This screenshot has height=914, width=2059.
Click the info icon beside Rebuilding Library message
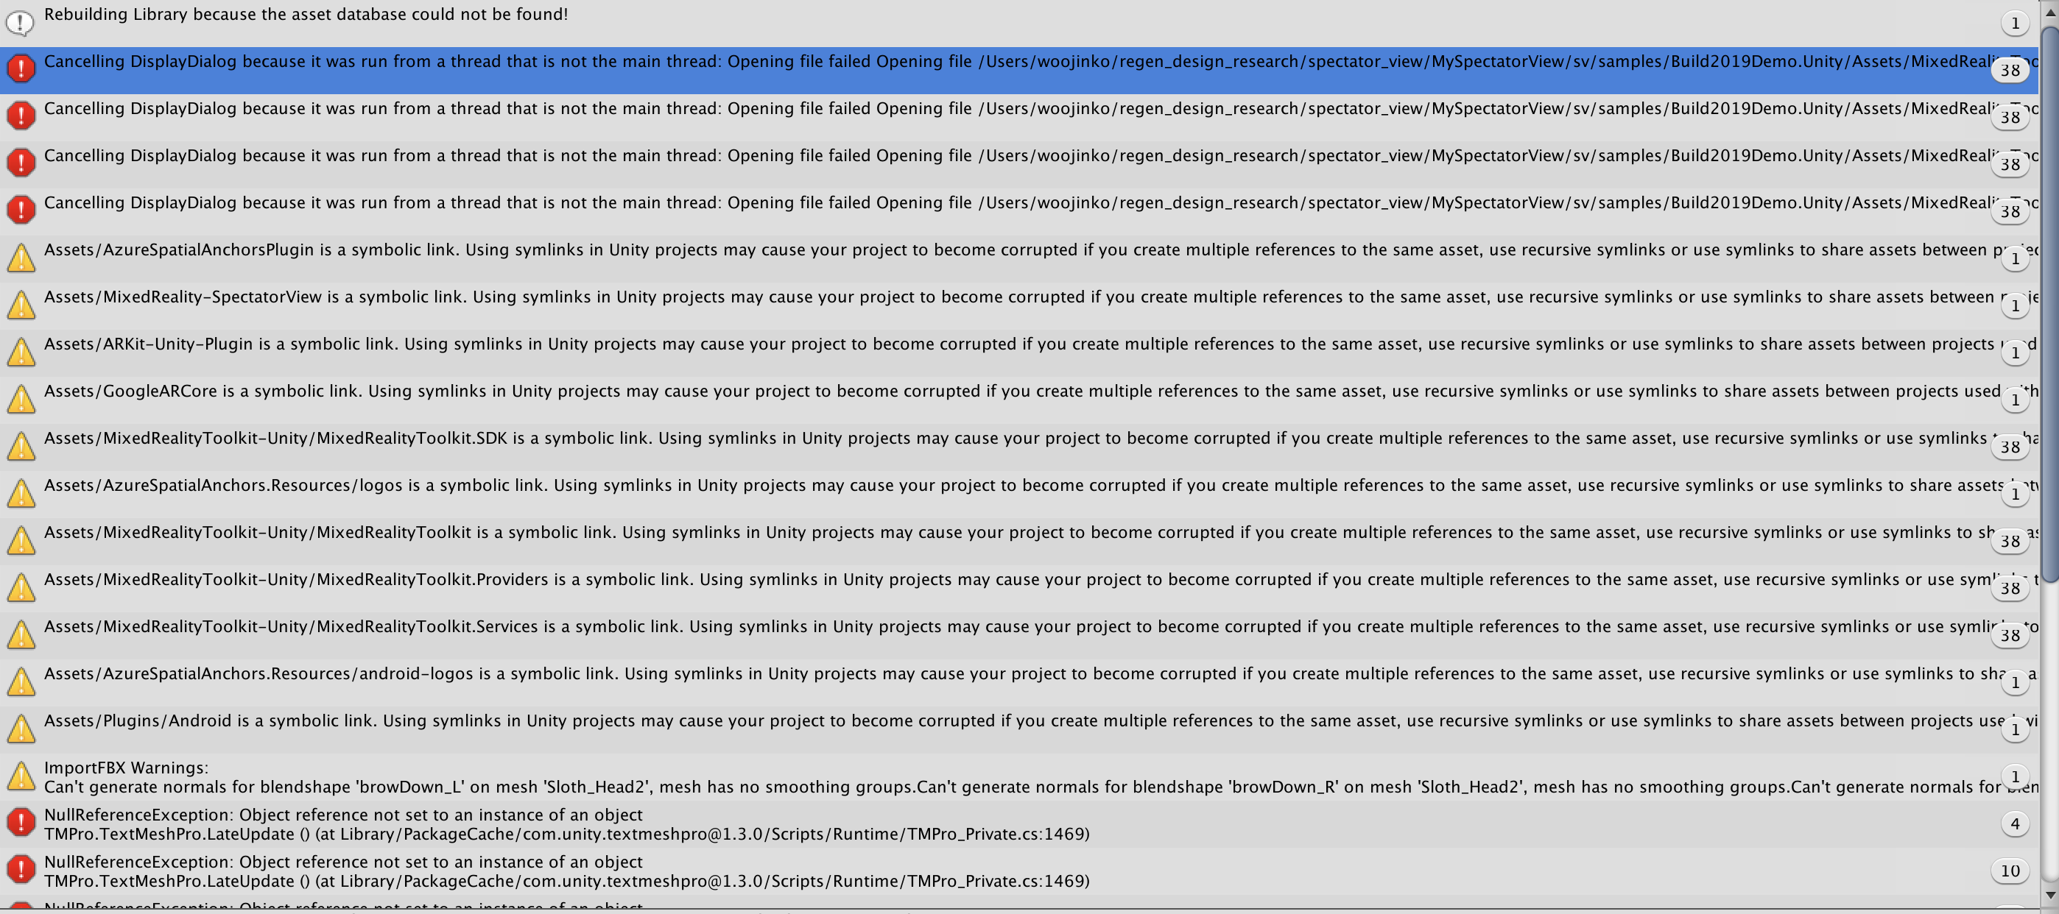[20, 23]
